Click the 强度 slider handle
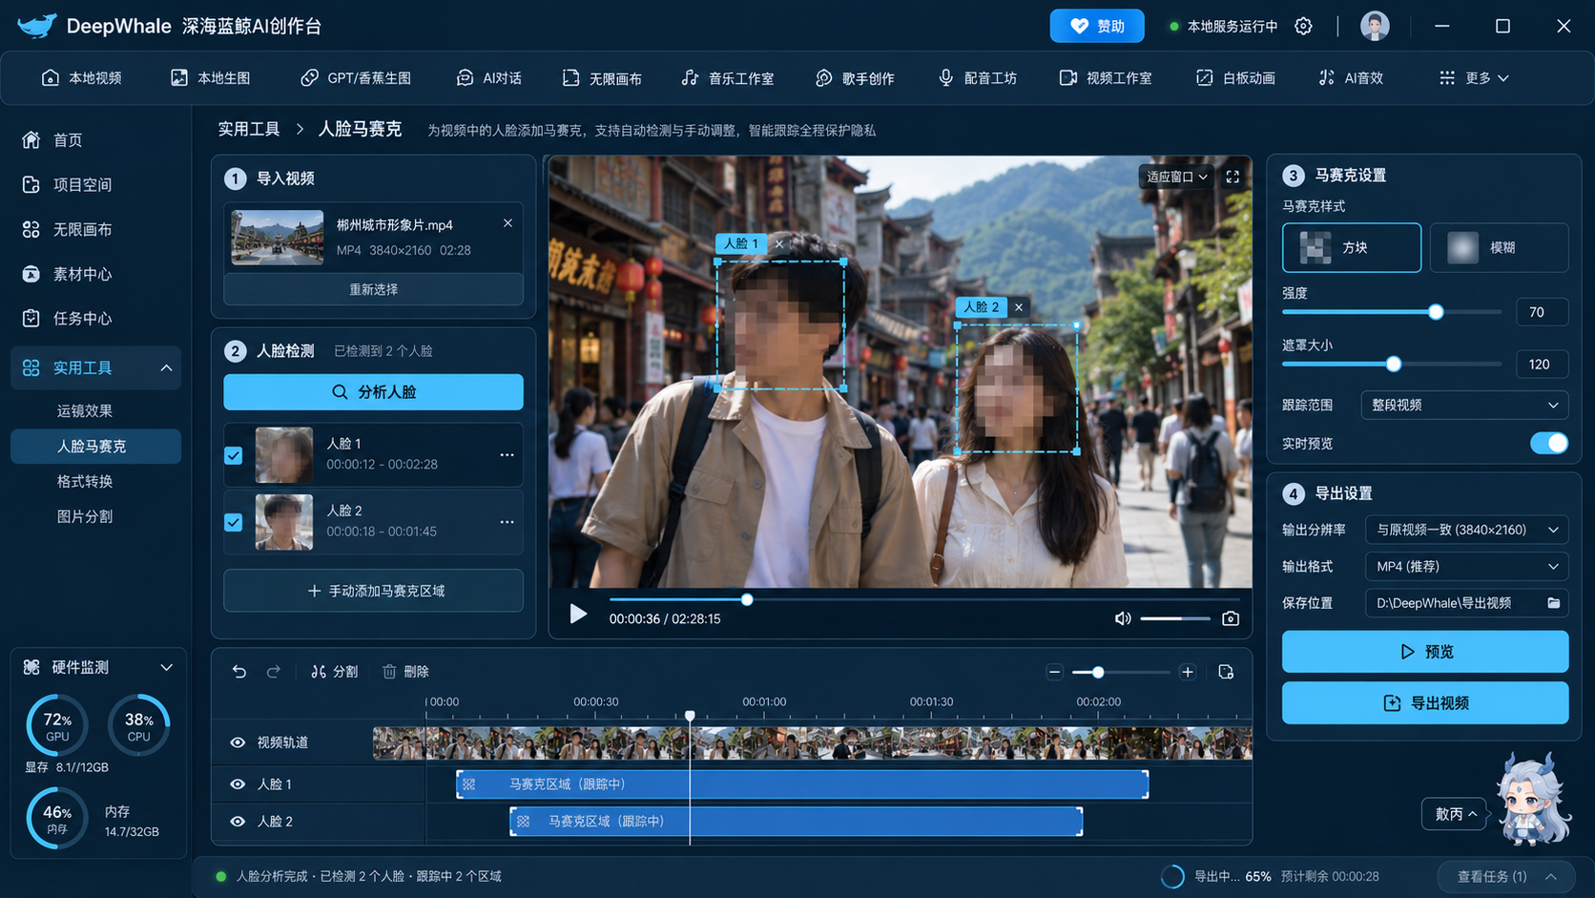The height and width of the screenshot is (898, 1595). (x=1436, y=312)
